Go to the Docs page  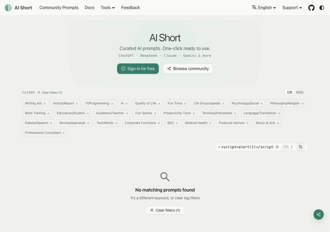(89, 8)
